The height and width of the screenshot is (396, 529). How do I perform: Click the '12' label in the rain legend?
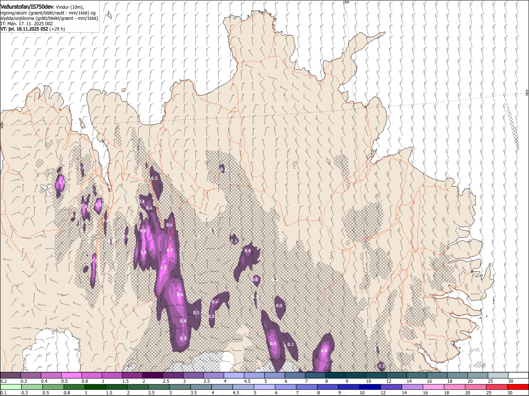pos(382,393)
